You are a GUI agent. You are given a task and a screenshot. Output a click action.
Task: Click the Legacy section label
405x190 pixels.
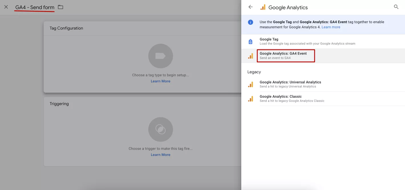pos(254,72)
